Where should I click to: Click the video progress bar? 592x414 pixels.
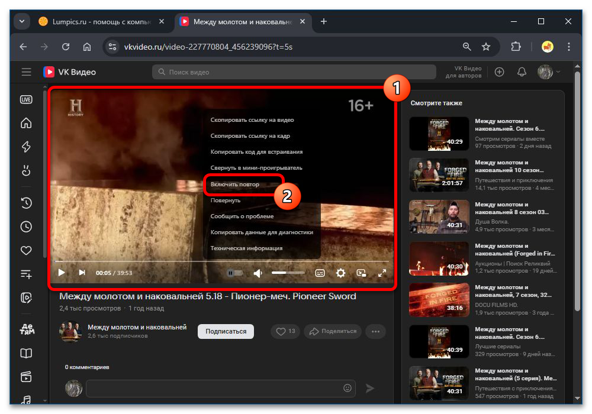point(222,261)
